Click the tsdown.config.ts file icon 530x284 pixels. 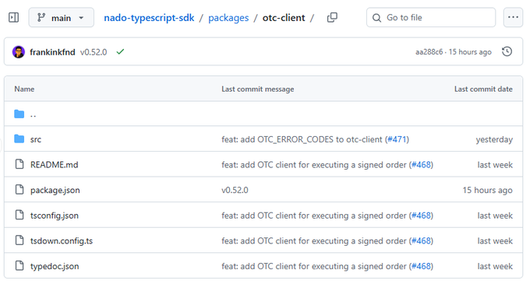point(19,240)
